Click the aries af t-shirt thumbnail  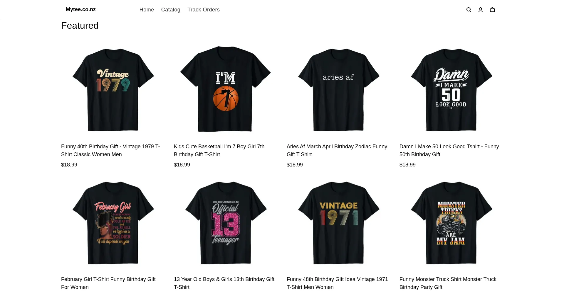(339, 89)
